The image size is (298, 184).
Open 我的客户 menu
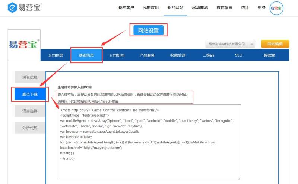126,7
